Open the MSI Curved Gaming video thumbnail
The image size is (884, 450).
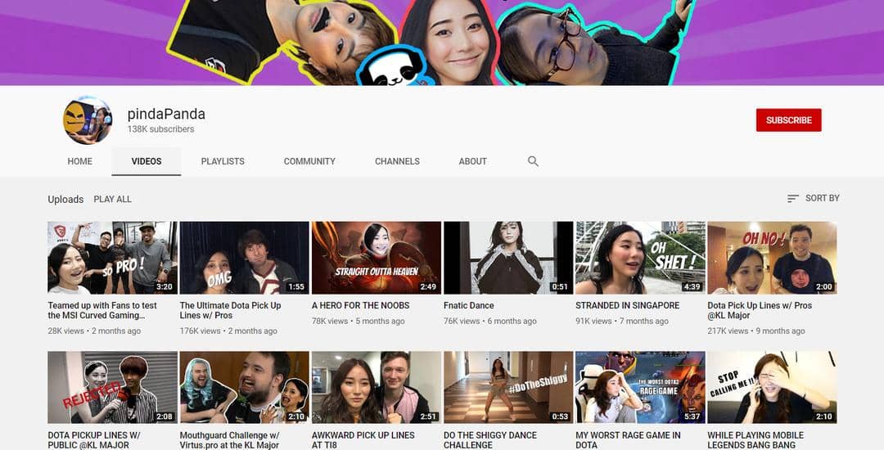[x=112, y=258]
